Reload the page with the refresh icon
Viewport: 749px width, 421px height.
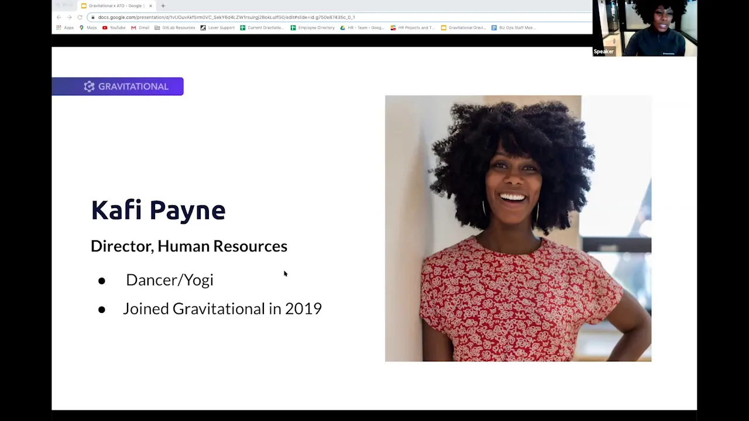[x=80, y=17]
